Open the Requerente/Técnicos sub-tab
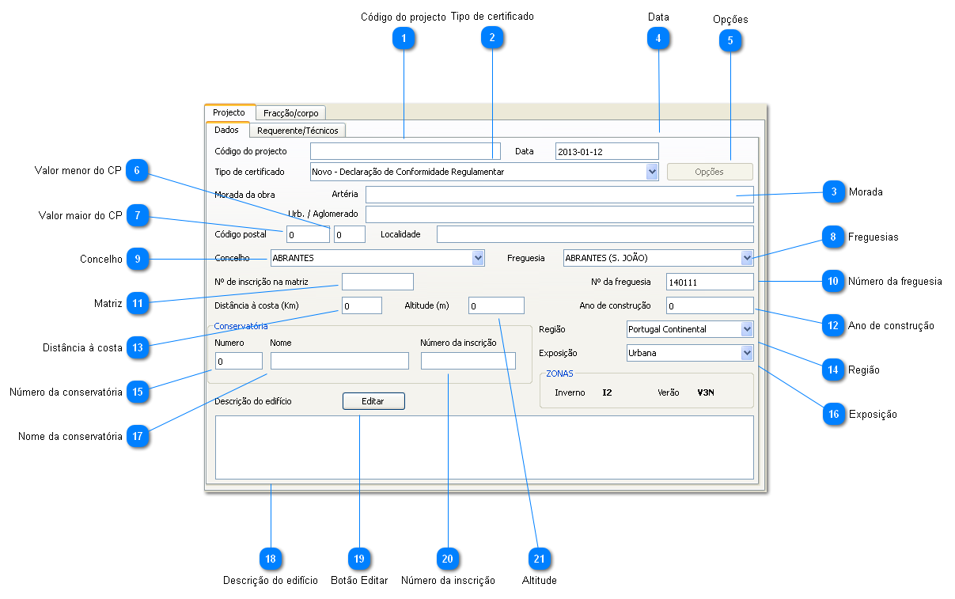The image size is (955, 599). tap(297, 131)
